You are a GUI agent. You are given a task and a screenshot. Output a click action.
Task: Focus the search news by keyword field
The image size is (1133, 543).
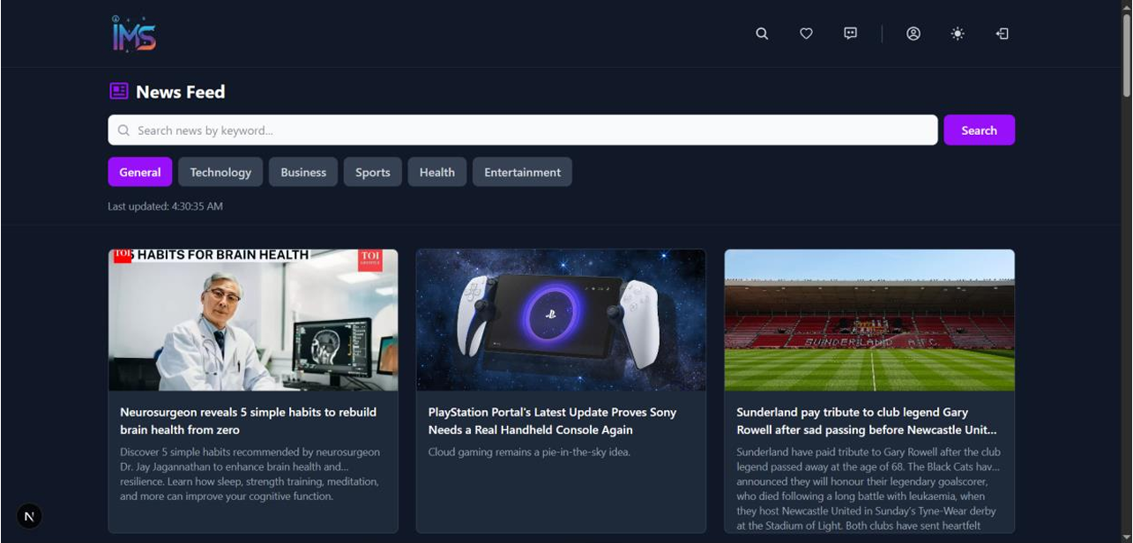523,130
